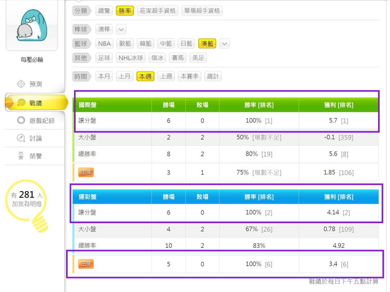
Task: Select the 足球 filter
Action: click(104, 58)
